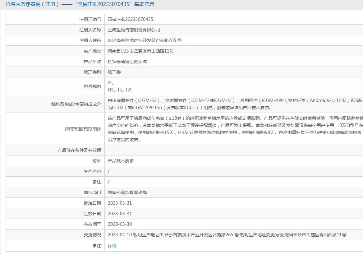Select the expiry date 2028-03-30

pos(120,224)
